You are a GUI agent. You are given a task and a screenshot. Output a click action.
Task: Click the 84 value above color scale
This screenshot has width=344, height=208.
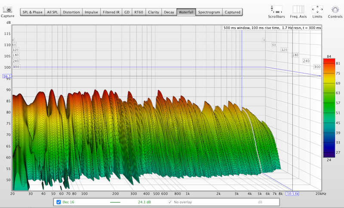(329, 56)
